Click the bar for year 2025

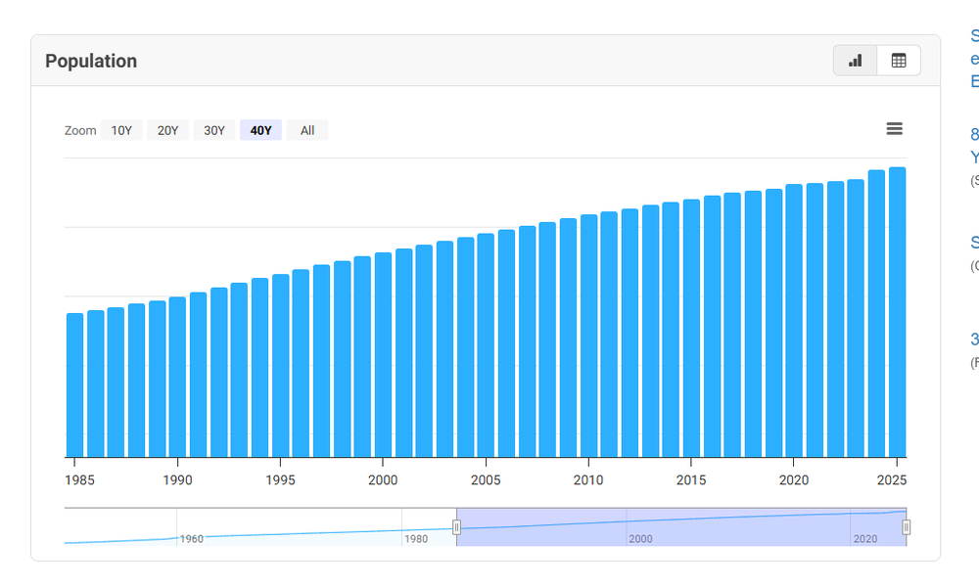[897, 313]
